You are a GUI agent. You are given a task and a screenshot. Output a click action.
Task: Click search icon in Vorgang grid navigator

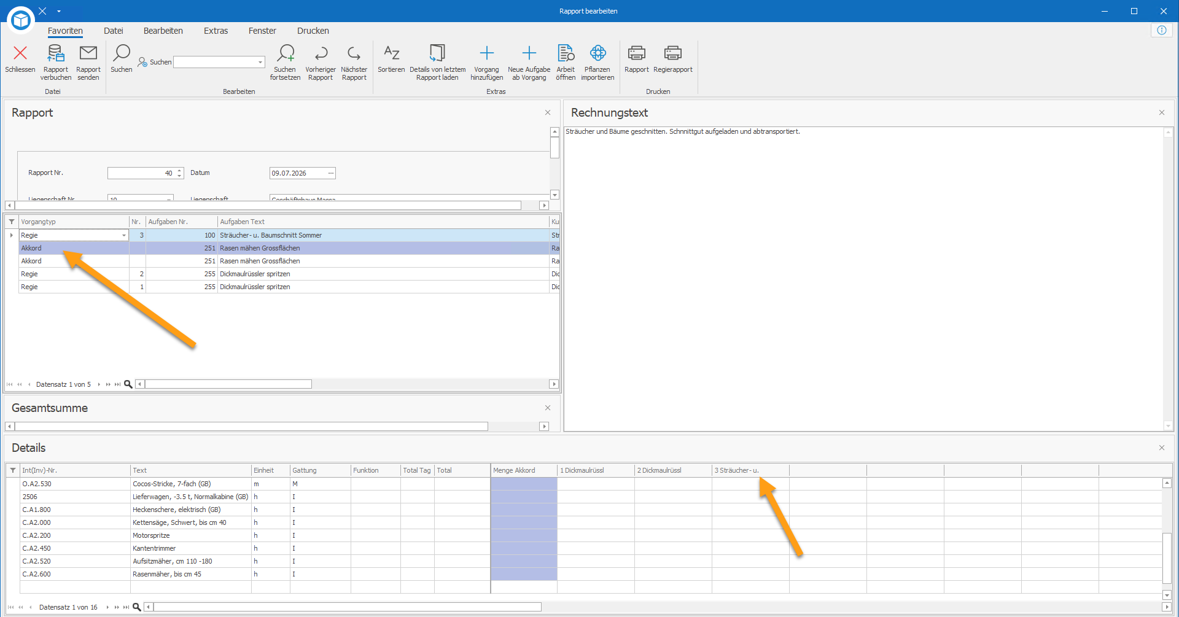click(128, 384)
